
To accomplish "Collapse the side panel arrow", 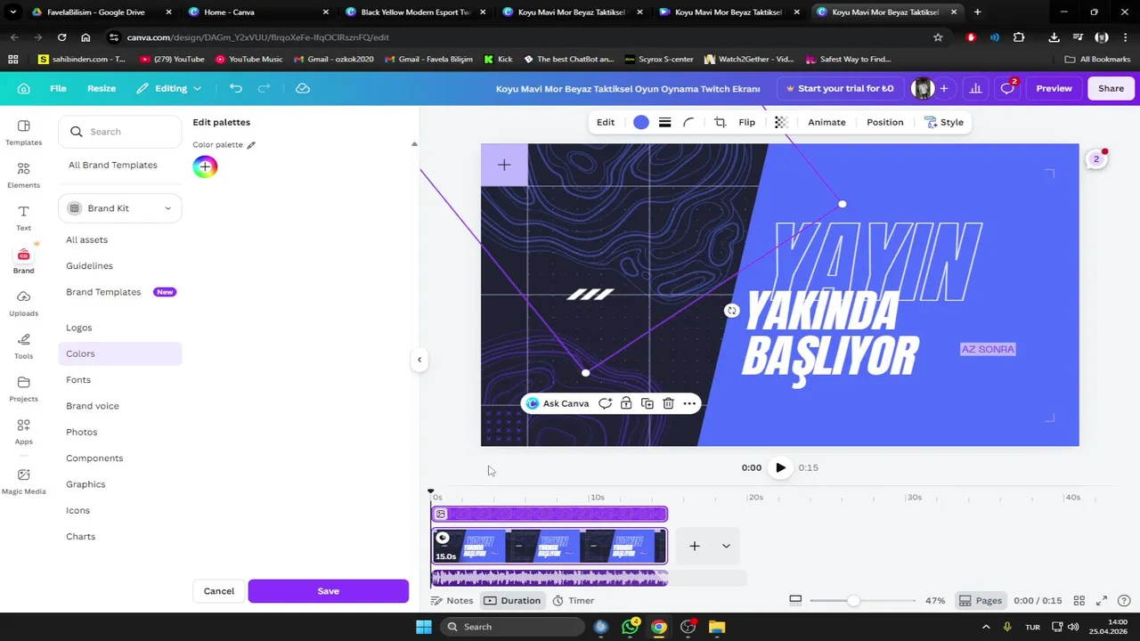I will (x=419, y=360).
